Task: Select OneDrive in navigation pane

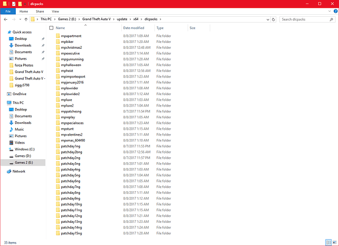Action: [19, 94]
